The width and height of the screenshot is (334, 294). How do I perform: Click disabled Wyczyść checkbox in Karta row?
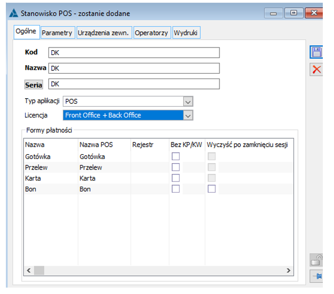click(x=211, y=178)
